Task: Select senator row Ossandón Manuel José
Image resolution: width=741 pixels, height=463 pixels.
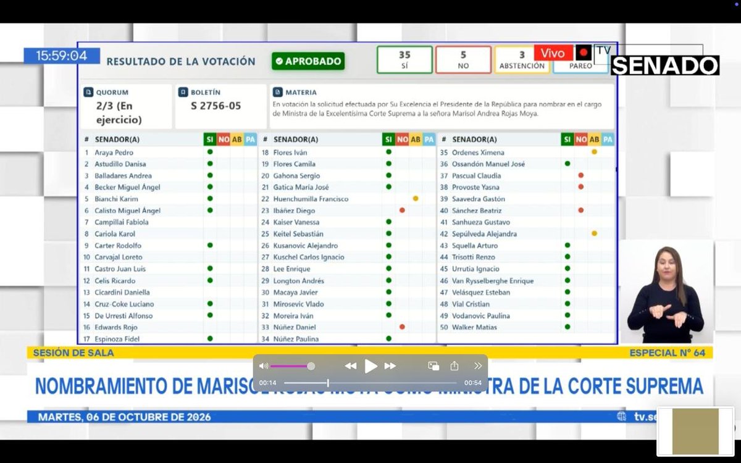Action: (526, 164)
